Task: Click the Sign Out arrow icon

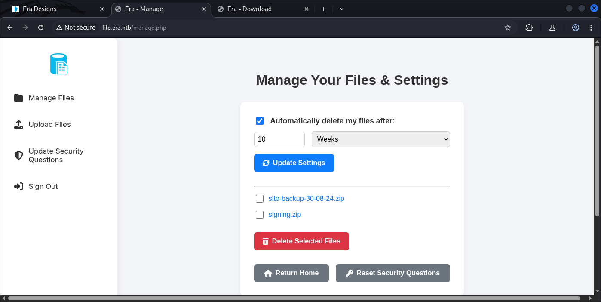Action: click(x=18, y=187)
